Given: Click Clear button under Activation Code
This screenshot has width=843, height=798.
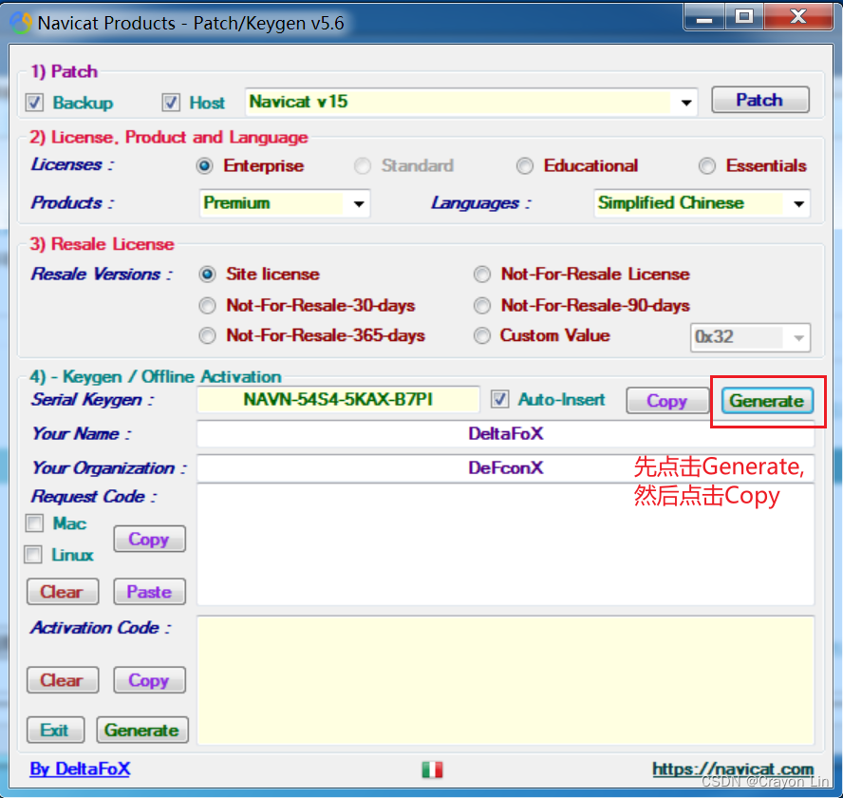Looking at the screenshot, I should pos(63,680).
